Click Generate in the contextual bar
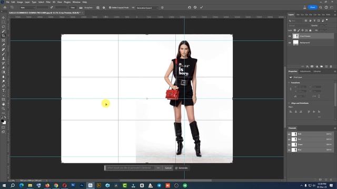The height and width of the screenshot is (189, 337). click(x=182, y=168)
